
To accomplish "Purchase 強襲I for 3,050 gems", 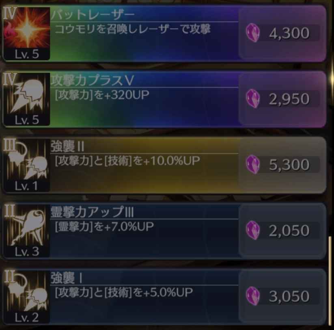I will (x=282, y=296).
